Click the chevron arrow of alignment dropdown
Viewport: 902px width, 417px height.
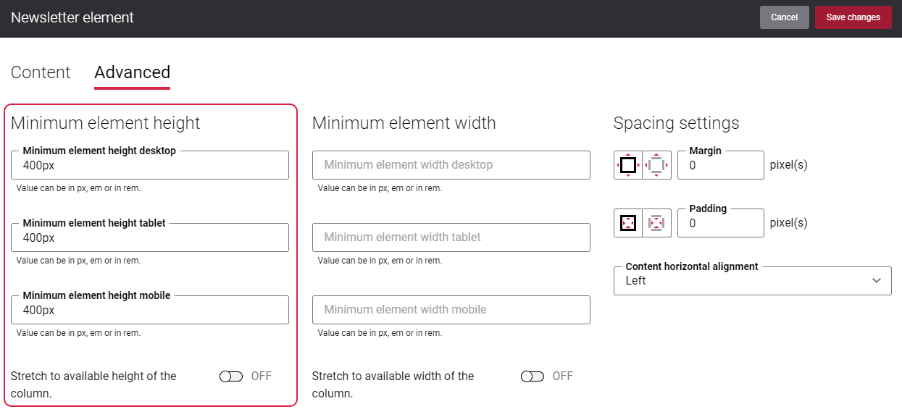[x=877, y=281]
